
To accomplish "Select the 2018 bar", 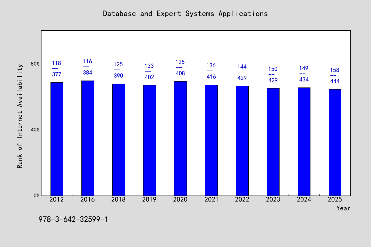I will pyautogui.click(x=119, y=140).
